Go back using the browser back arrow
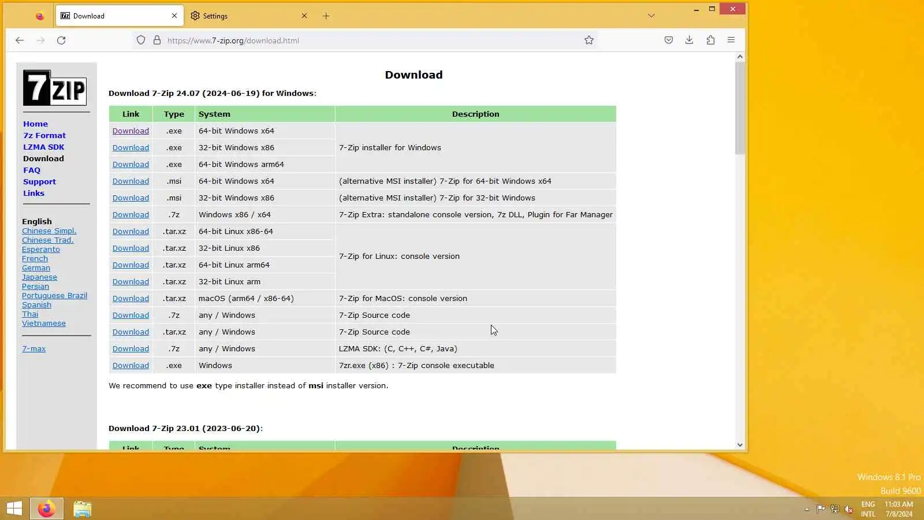This screenshot has width=924, height=520. click(x=20, y=40)
